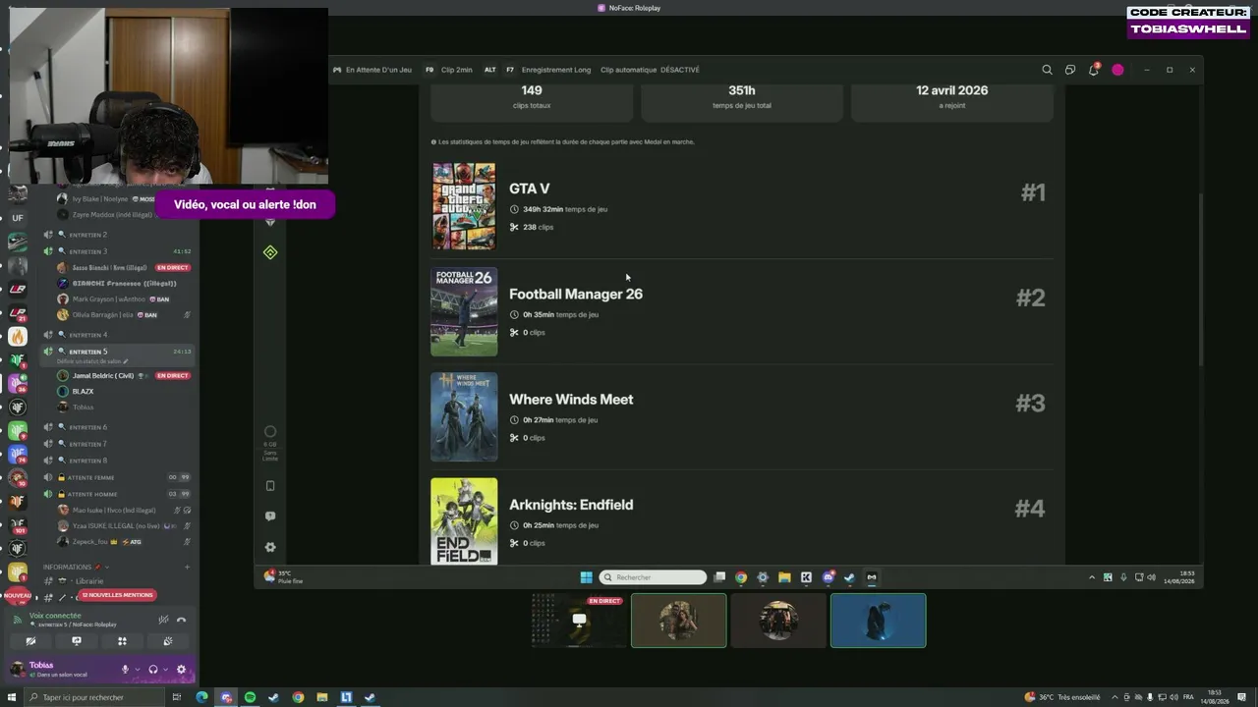Open File Explorer in shared-screen taskbar

click(x=784, y=577)
